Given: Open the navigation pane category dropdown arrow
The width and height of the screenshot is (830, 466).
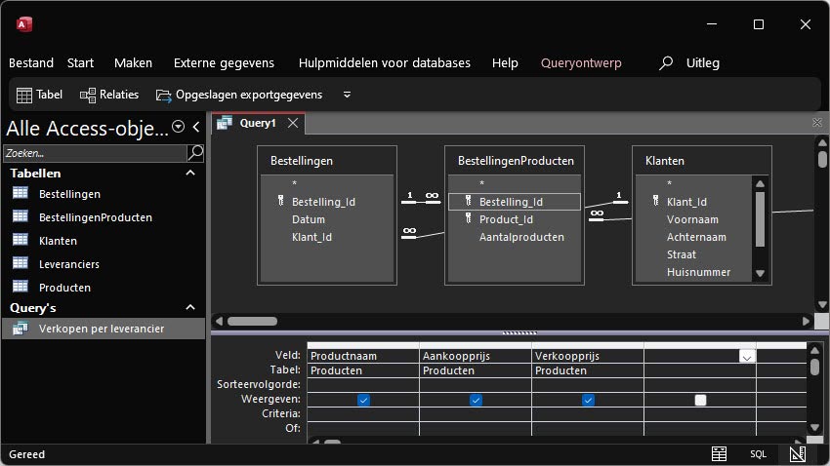Looking at the screenshot, I should [x=179, y=127].
